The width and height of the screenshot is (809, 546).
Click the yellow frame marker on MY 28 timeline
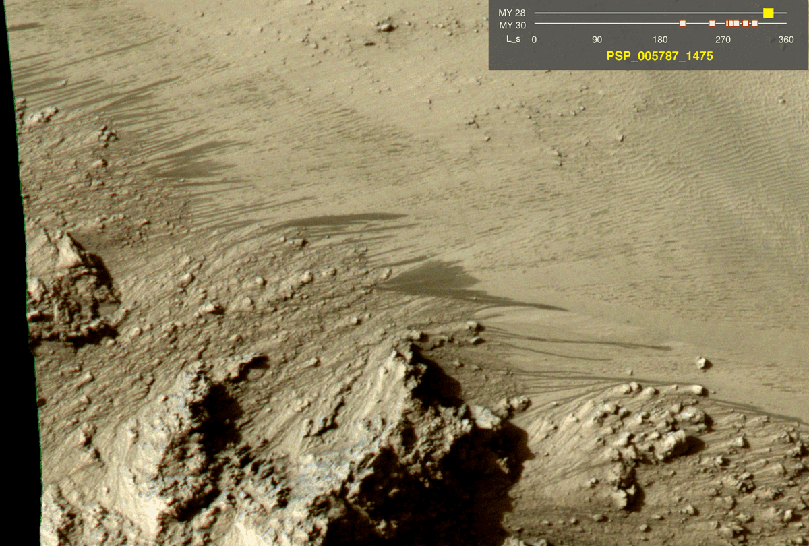click(x=768, y=12)
